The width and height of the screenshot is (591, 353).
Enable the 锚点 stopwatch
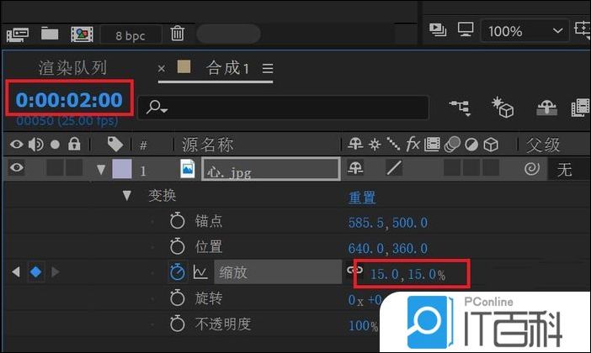click(x=177, y=221)
